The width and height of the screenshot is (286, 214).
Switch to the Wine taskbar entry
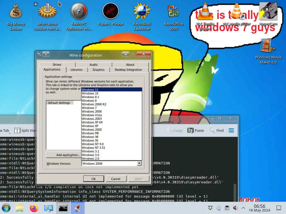click(x=77, y=208)
